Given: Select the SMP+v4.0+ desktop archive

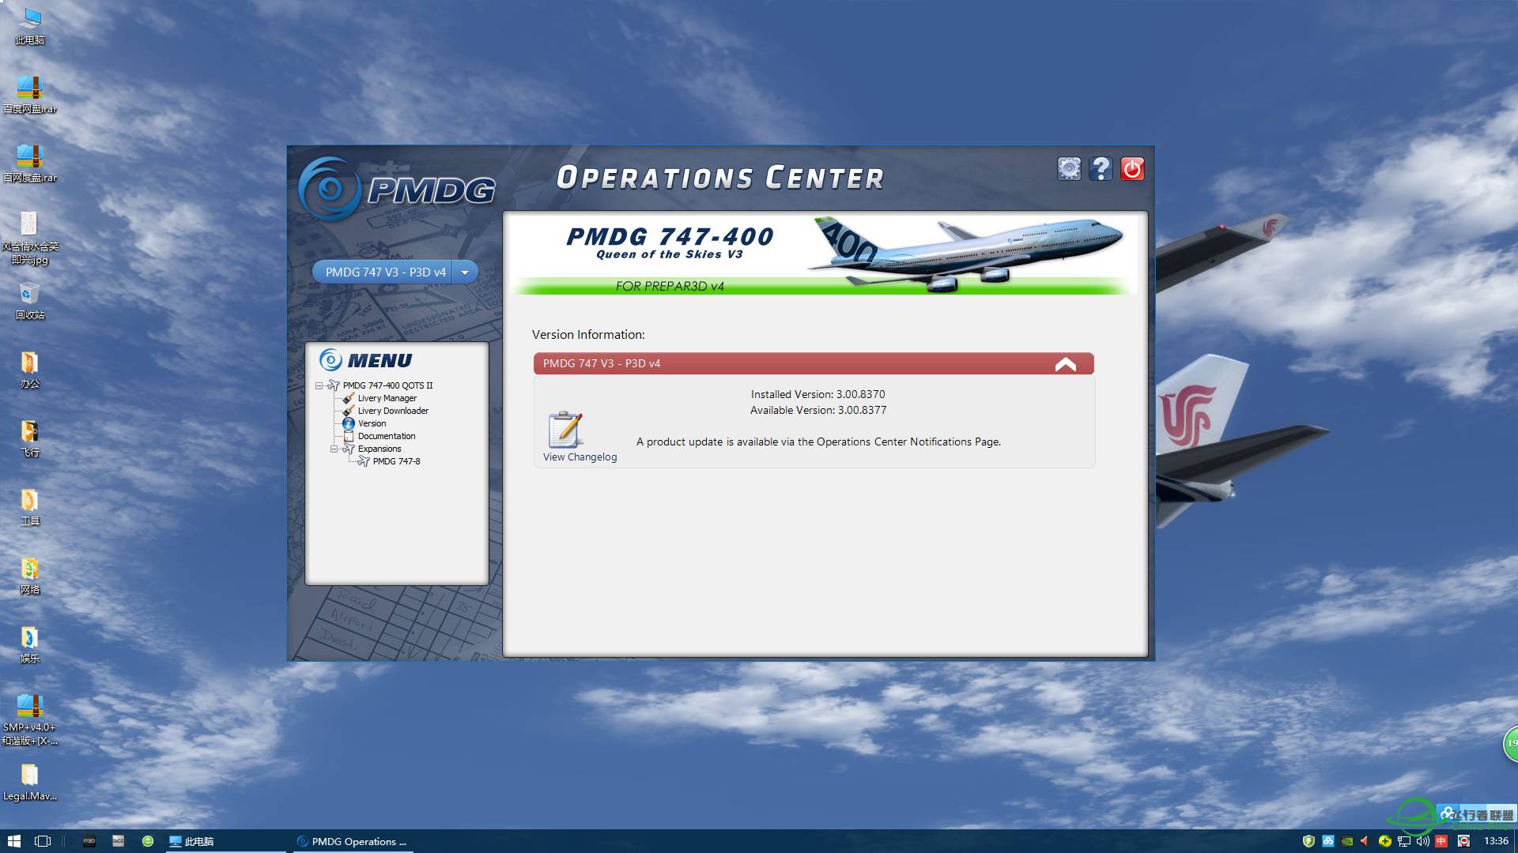Looking at the screenshot, I should [x=30, y=720].
